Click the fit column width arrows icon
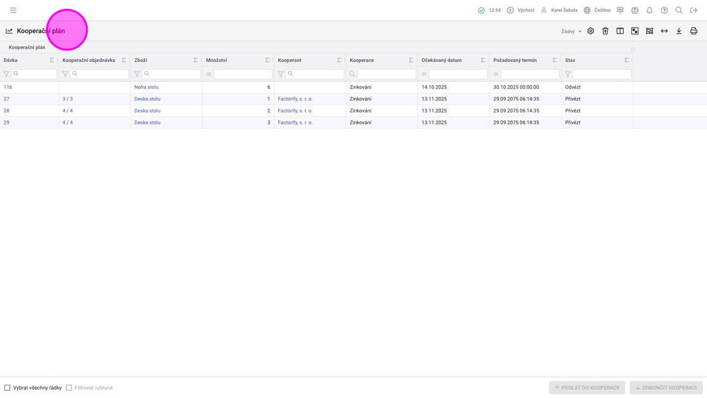This screenshot has height=398, width=707. point(664,31)
